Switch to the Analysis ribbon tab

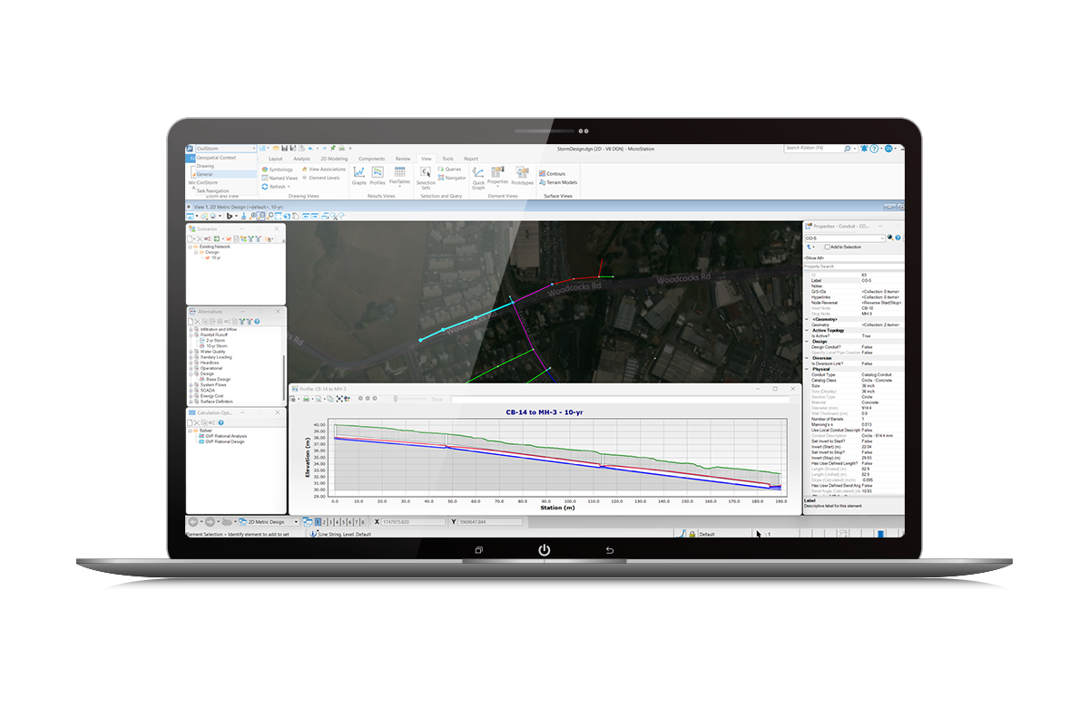[301, 159]
